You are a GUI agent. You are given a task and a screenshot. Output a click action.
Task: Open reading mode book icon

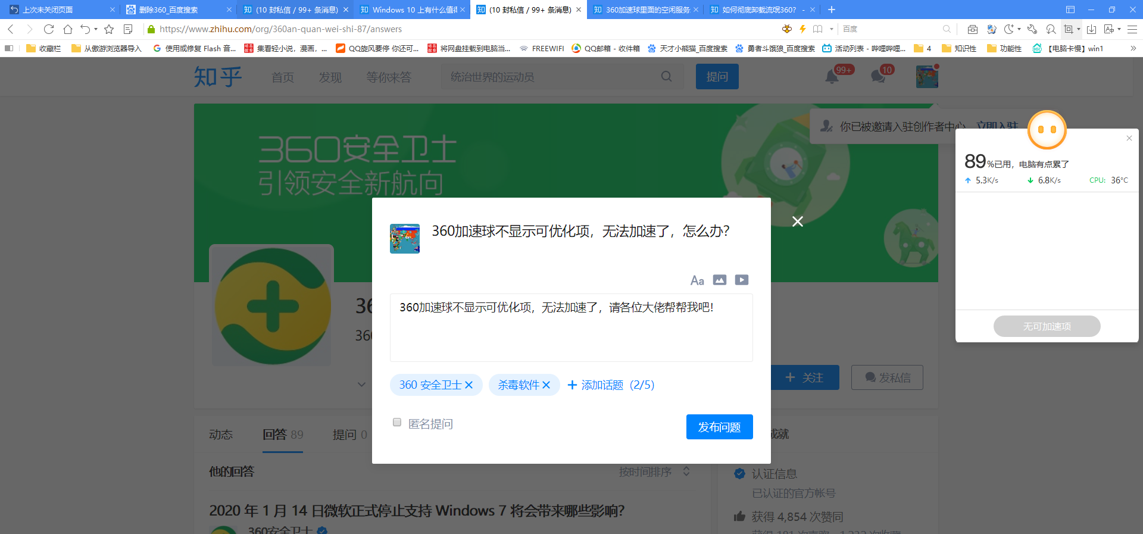tap(818, 29)
